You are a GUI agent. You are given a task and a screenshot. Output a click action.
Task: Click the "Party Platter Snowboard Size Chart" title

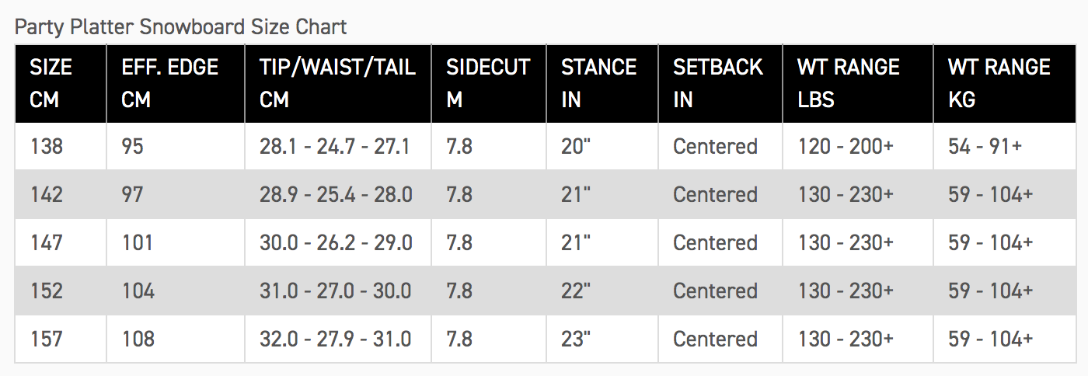click(x=180, y=27)
